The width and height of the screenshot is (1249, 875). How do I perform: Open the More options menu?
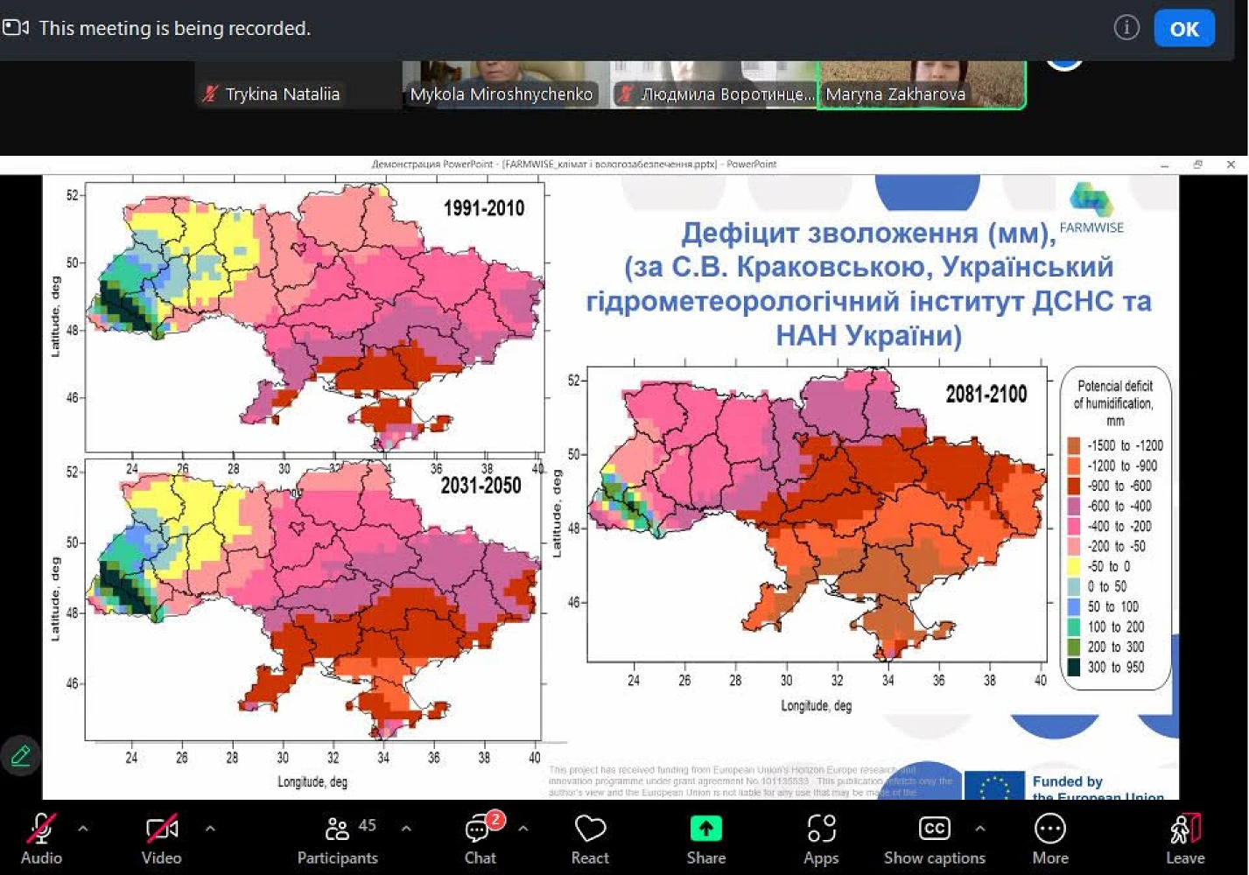tap(1049, 838)
